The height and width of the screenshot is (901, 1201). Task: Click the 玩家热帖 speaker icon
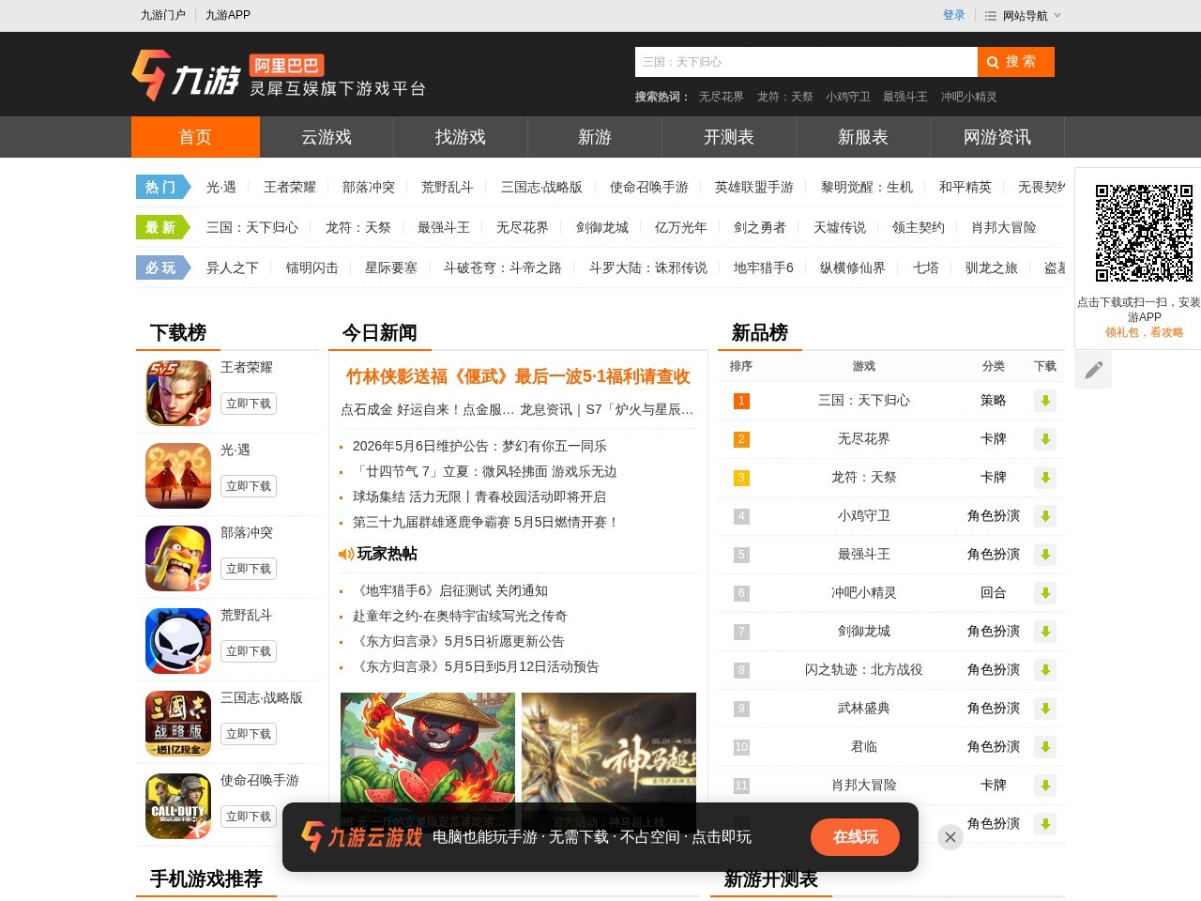pos(346,555)
